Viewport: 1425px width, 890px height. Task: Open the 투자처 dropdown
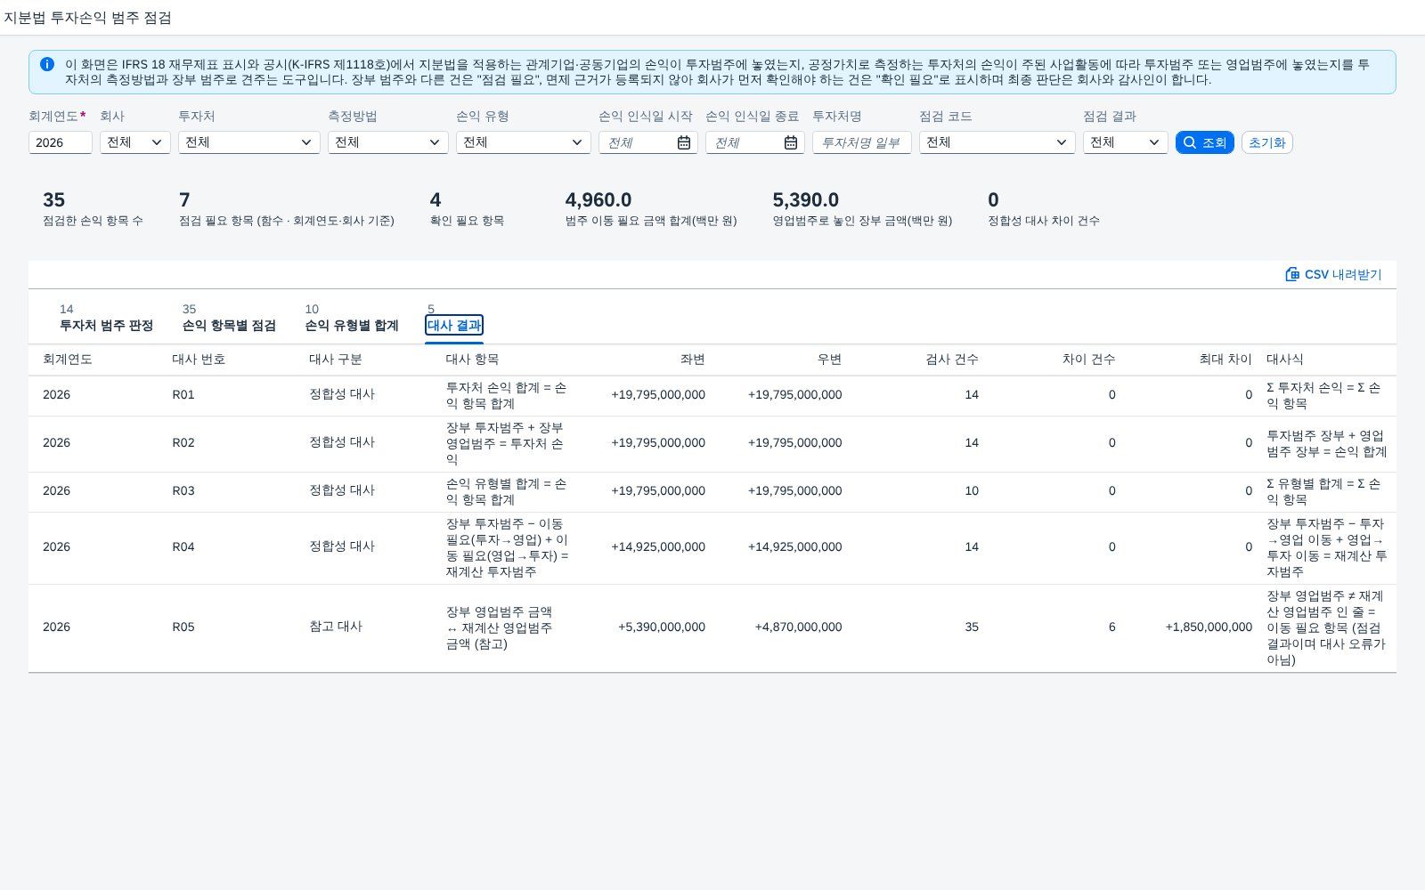[x=249, y=142]
